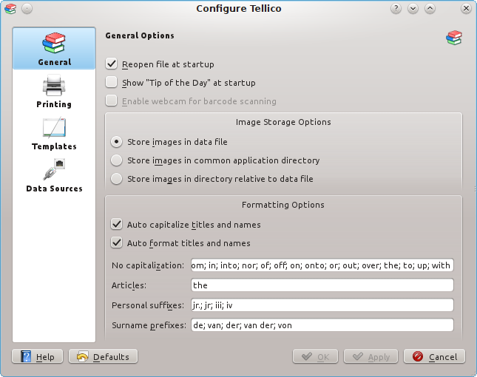Screen dimensions: 477x377
Task: Select the General books icon in sidebar
Action: [54, 44]
